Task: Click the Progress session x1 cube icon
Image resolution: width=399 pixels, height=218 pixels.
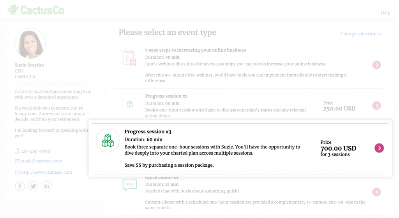Action: tap(129, 104)
